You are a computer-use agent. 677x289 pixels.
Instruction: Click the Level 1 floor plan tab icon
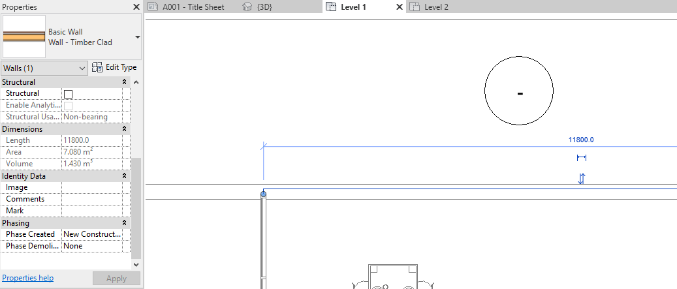pyautogui.click(x=331, y=7)
